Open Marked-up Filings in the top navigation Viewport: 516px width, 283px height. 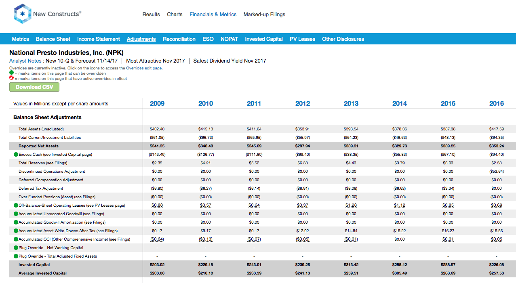click(x=264, y=14)
